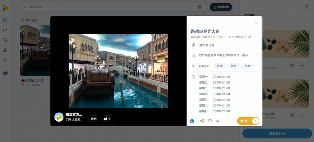Screen dimensions: 314x142
Task: Click the 照片 Google search chip
Action: point(233,66)
